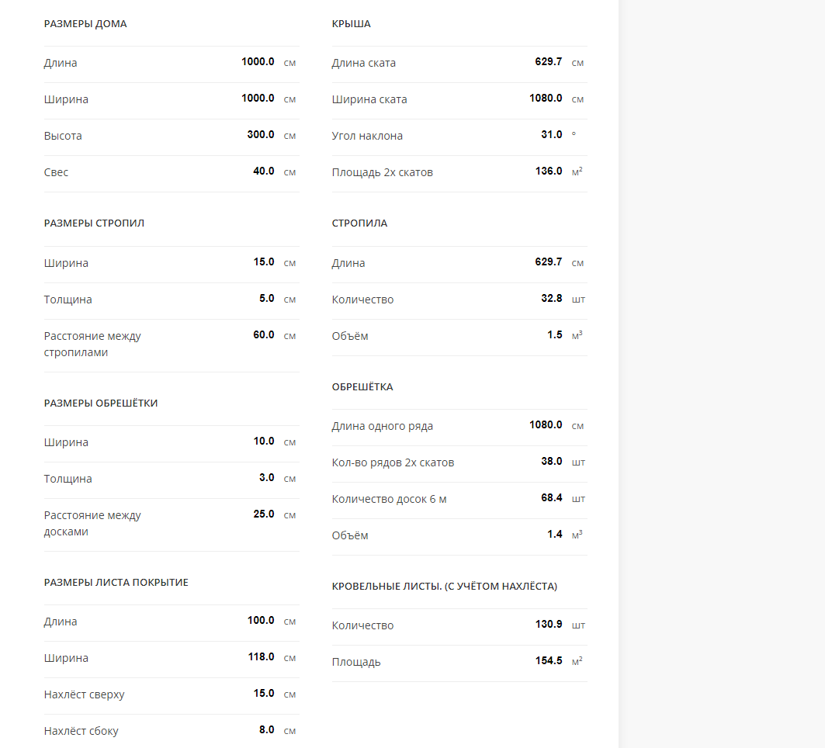825x748 pixels.
Task: Click the overhang value 40.0
Action: [x=264, y=171]
